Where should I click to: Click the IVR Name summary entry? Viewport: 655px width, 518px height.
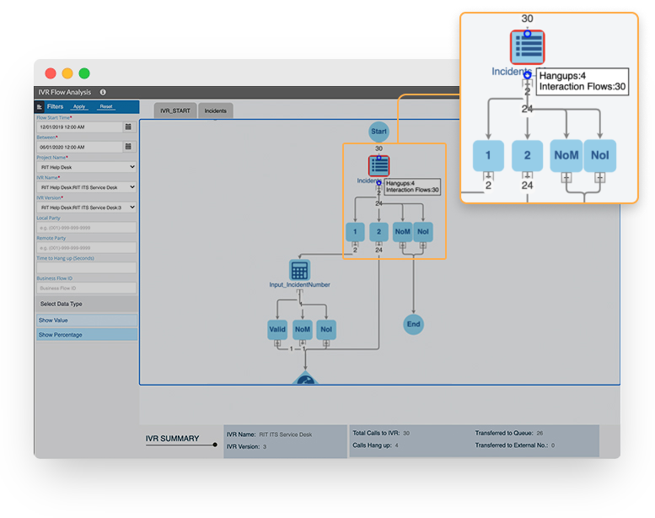coord(270,434)
